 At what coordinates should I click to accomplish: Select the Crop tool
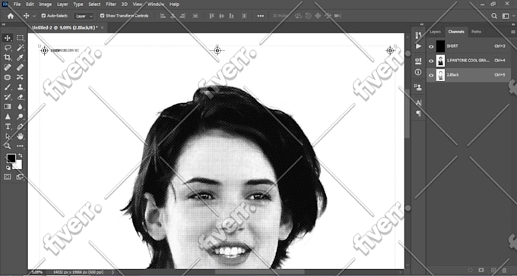8,58
